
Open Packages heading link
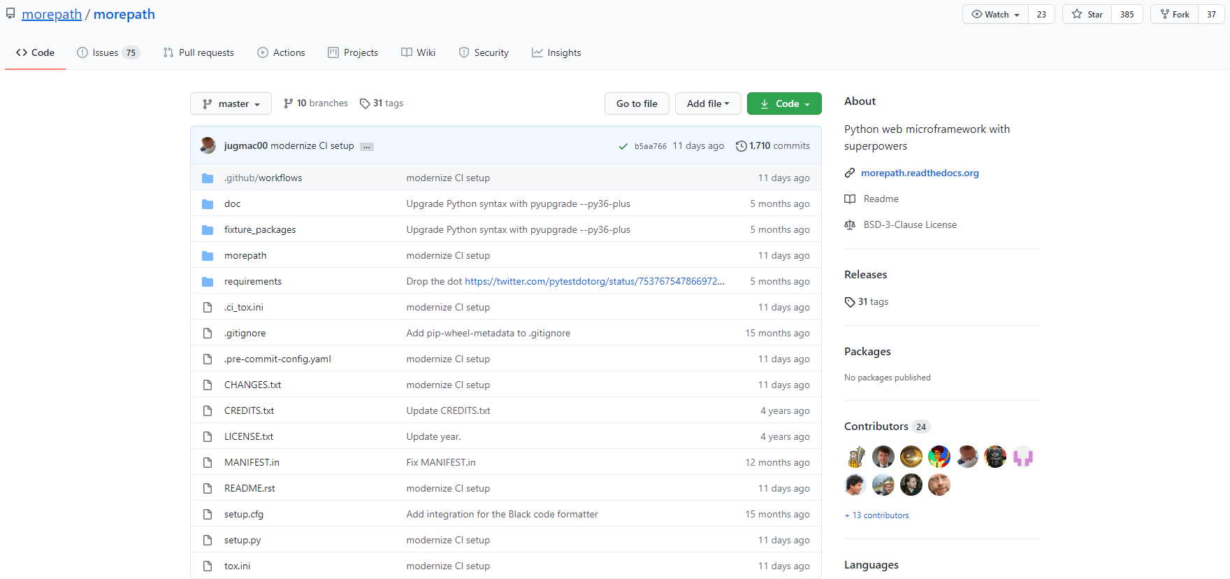[x=867, y=352]
